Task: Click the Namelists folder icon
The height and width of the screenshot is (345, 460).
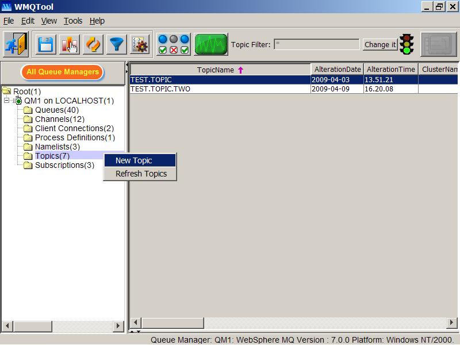Action: click(28, 147)
